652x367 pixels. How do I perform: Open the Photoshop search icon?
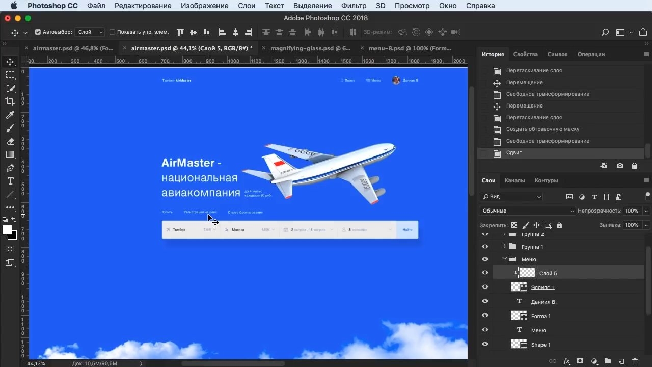click(605, 32)
